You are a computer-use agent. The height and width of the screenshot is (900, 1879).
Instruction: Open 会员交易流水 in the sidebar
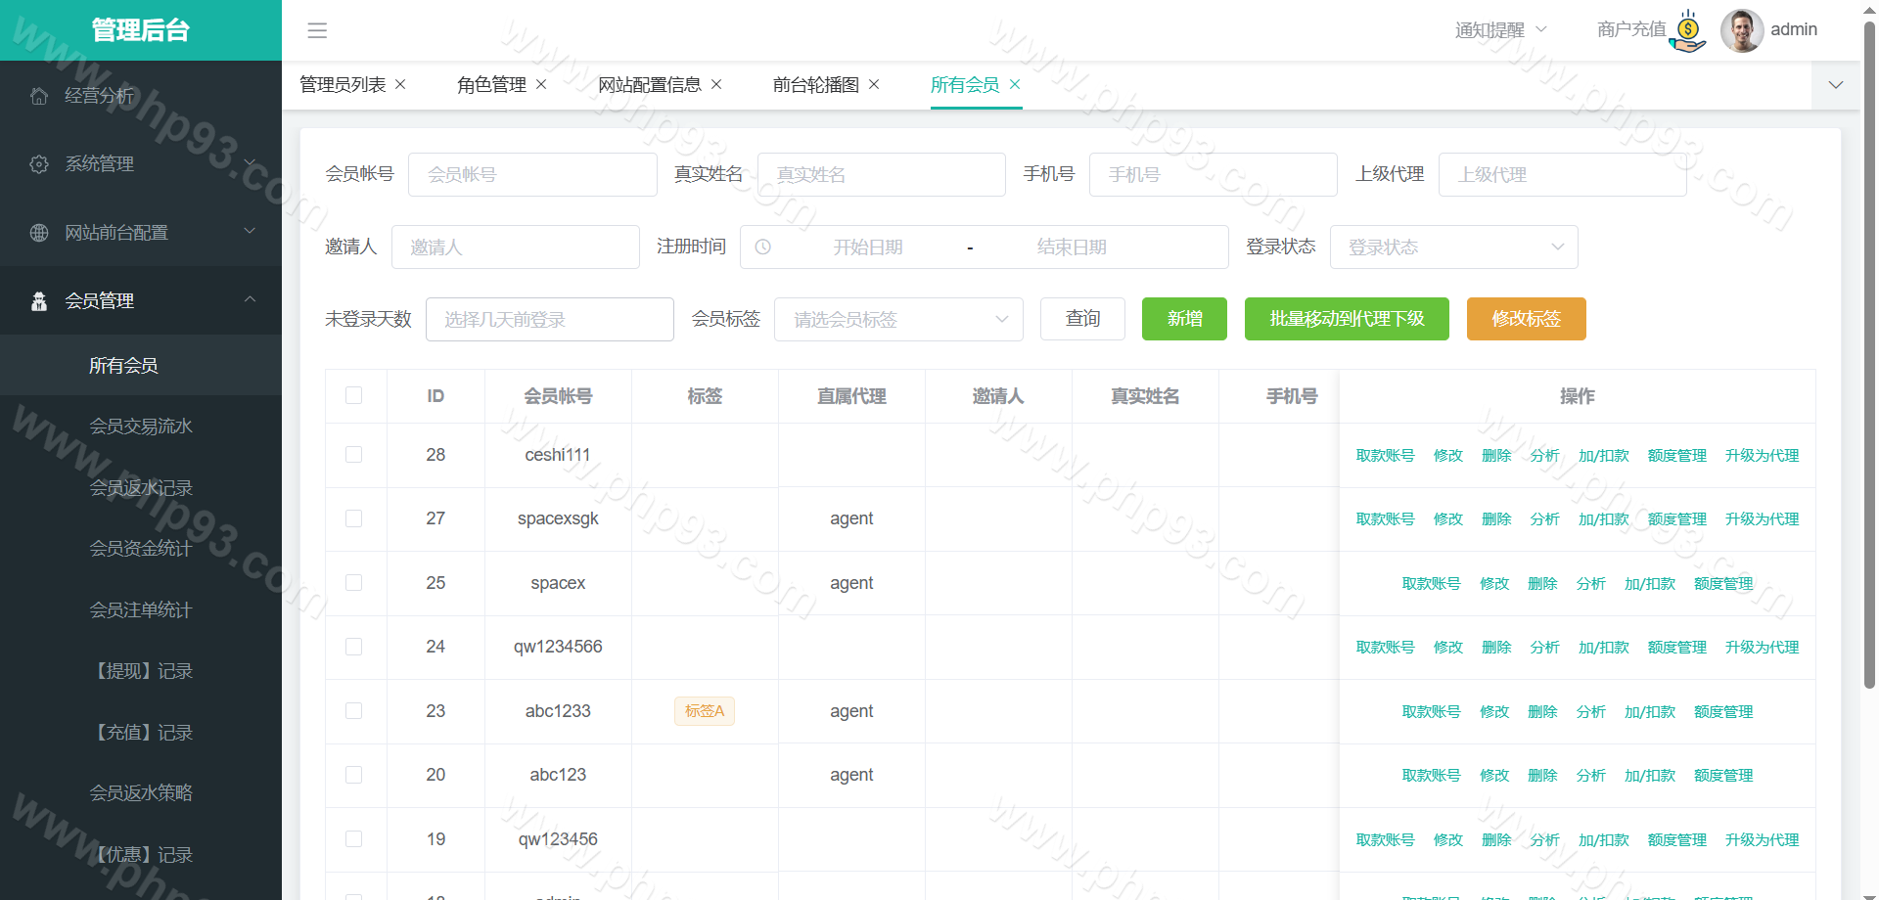(x=141, y=427)
